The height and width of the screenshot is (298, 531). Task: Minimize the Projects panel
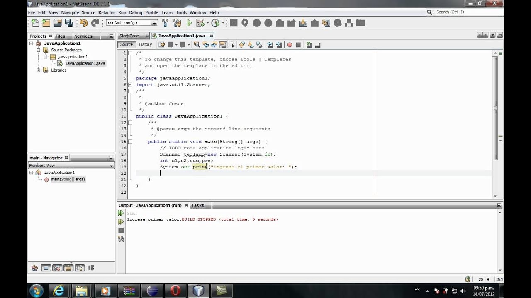click(x=111, y=36)
